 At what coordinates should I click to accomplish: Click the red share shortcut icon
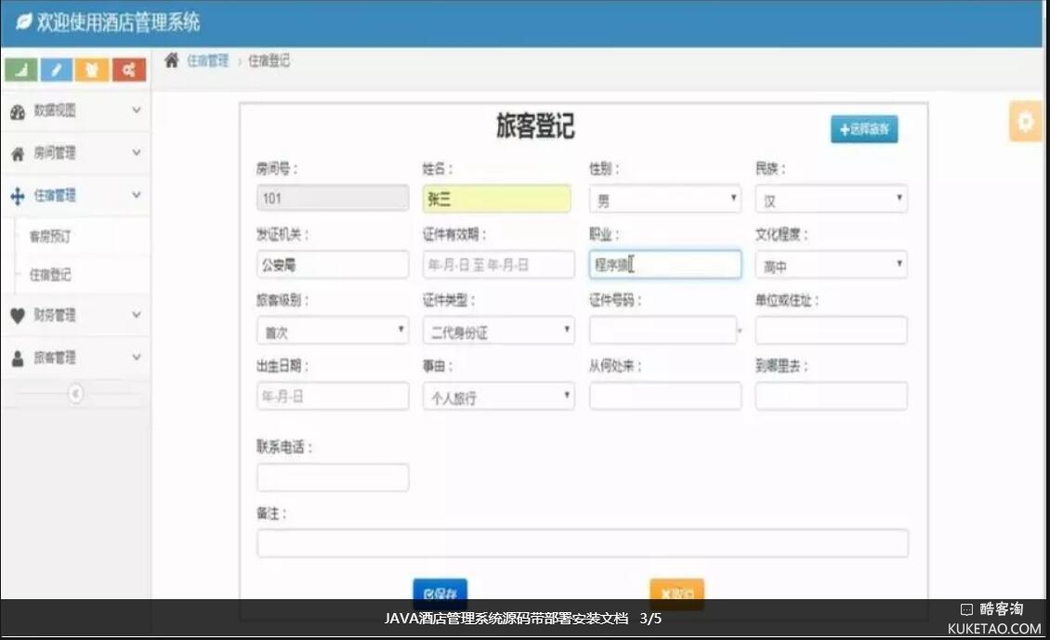pyautogui.click(x=128, y=70)
